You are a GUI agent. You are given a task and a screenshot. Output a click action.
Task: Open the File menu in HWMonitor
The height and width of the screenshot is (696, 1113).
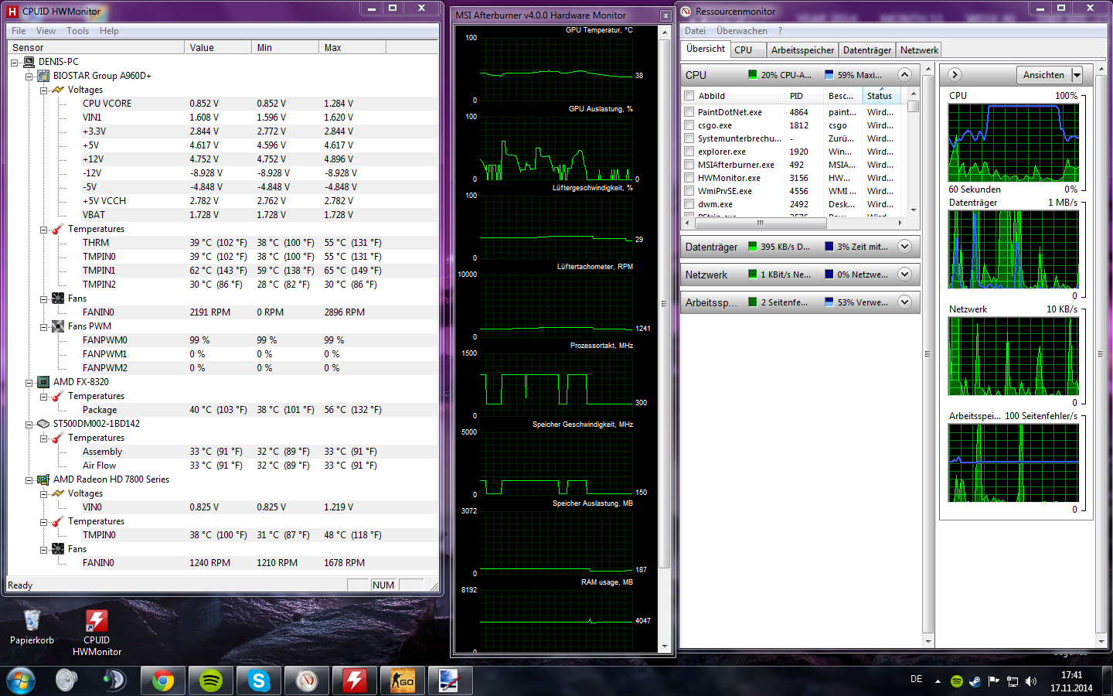pyautogui.click(x=19, y=31)
